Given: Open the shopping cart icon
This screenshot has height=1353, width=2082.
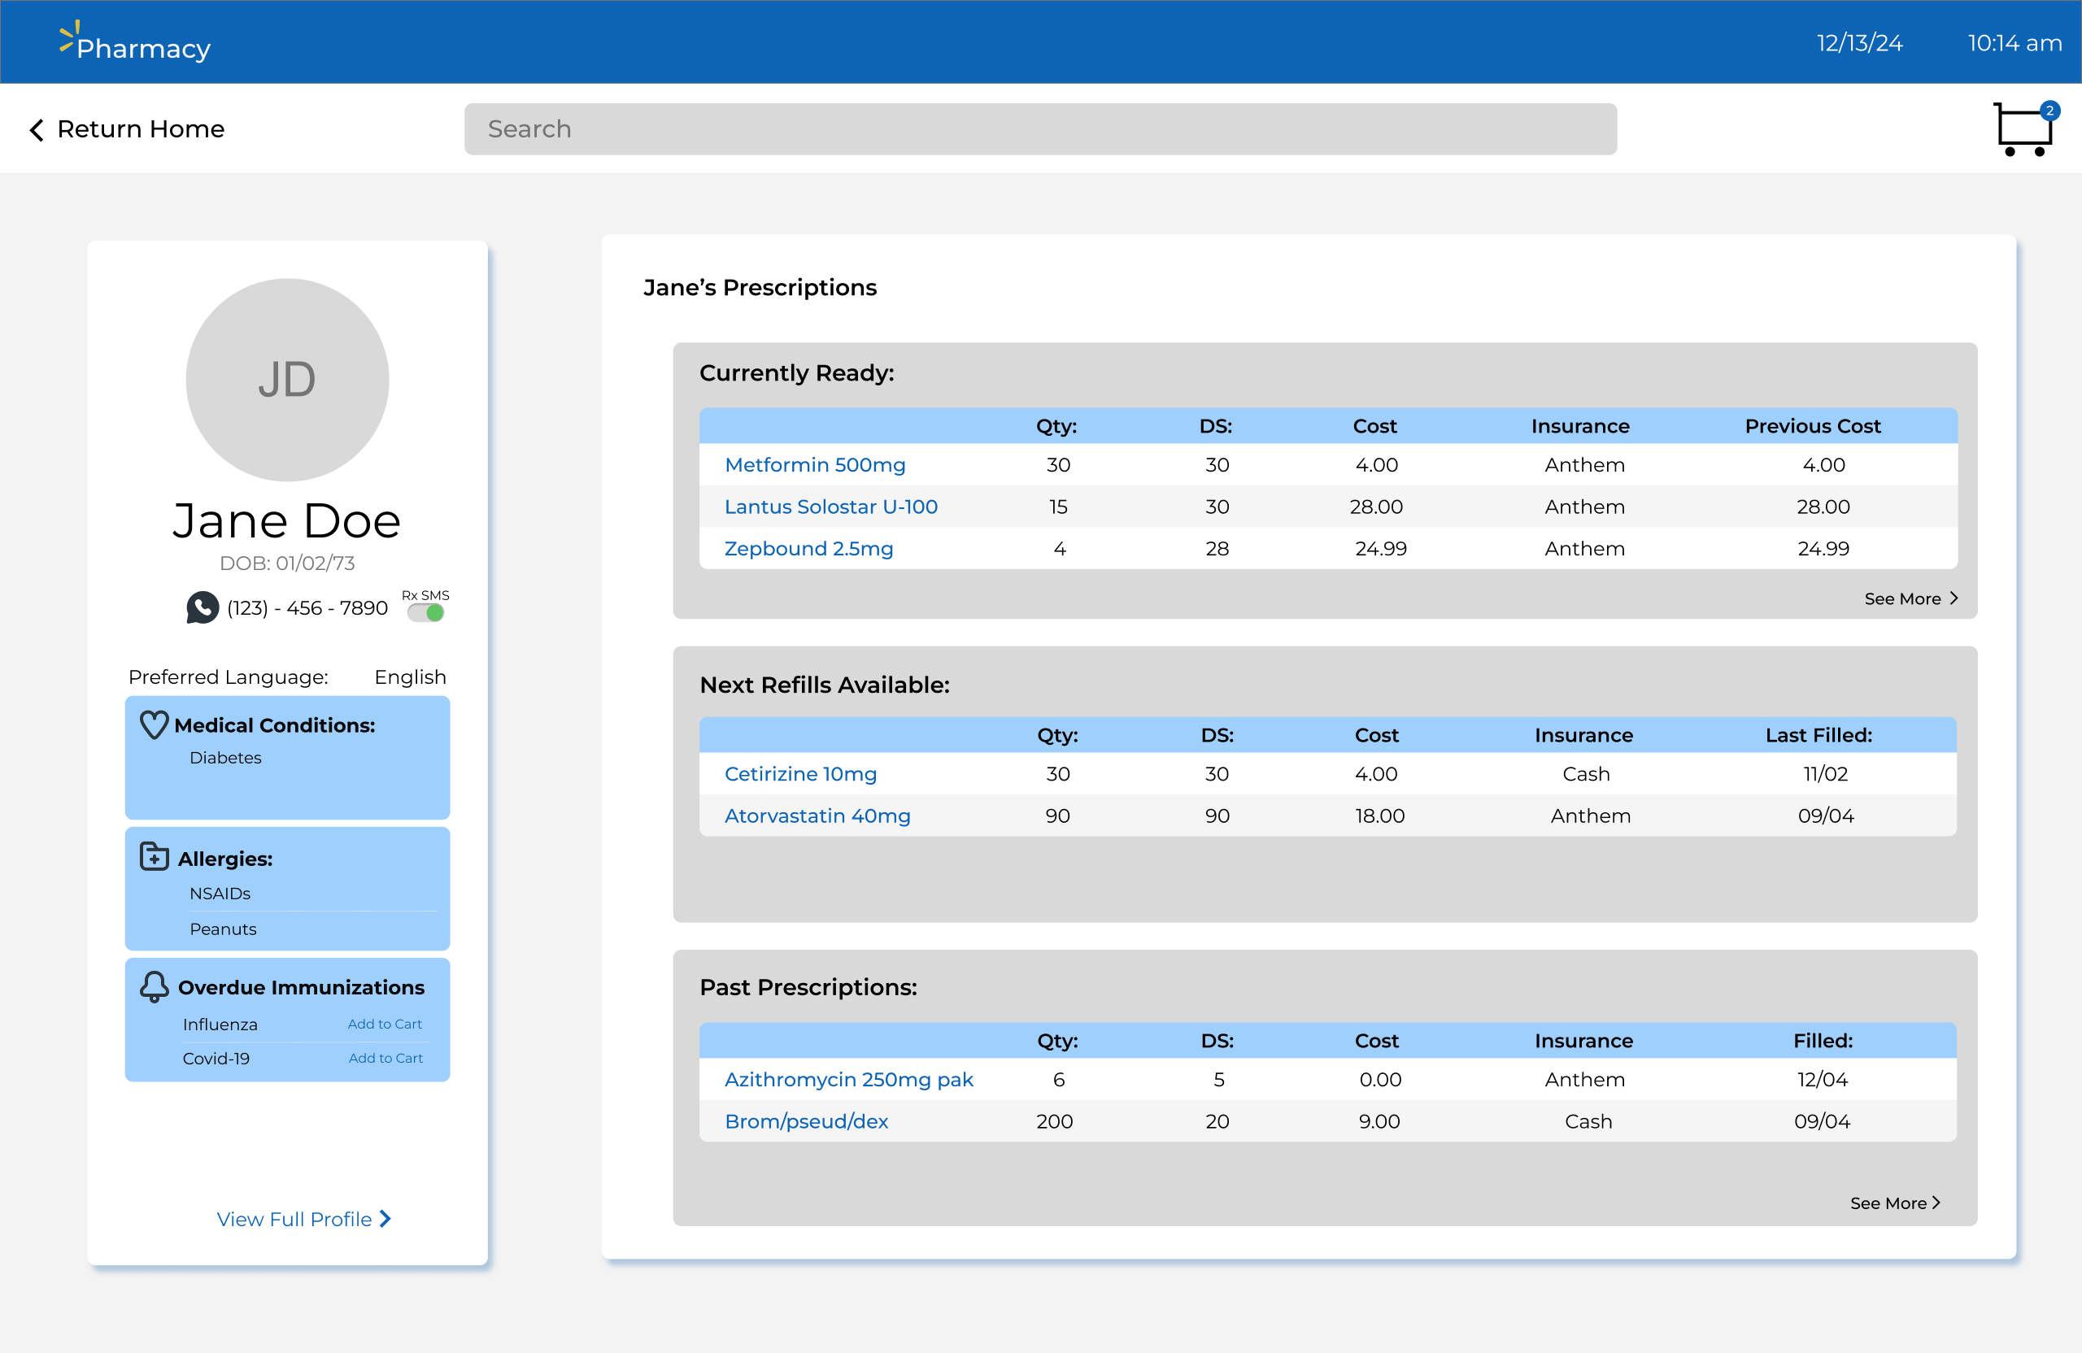Looking at the screenshot, I should tap(2023, 129).
